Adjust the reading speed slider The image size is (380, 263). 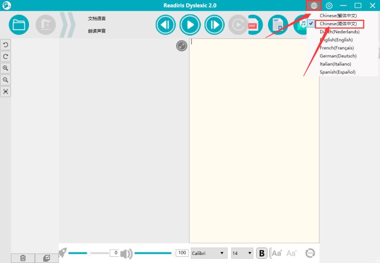coord(88,253)
